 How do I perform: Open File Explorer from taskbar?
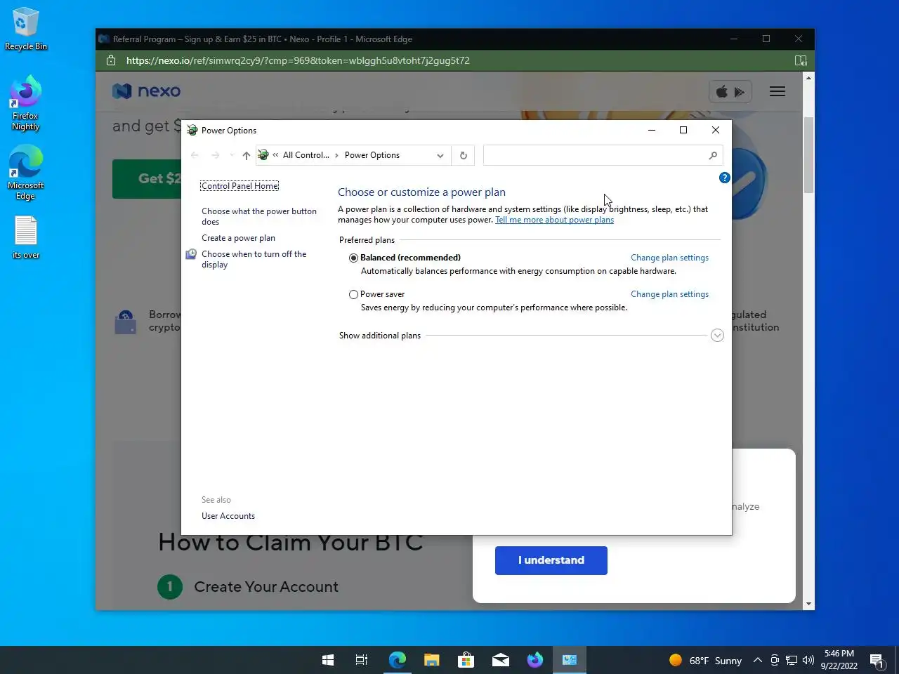(431, 660)
